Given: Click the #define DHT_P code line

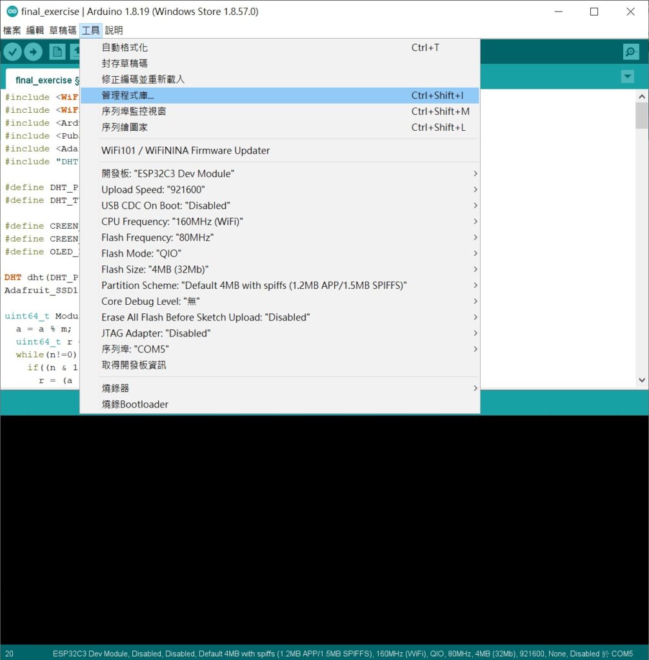Looking at the screenshot, I should point(41,188).
